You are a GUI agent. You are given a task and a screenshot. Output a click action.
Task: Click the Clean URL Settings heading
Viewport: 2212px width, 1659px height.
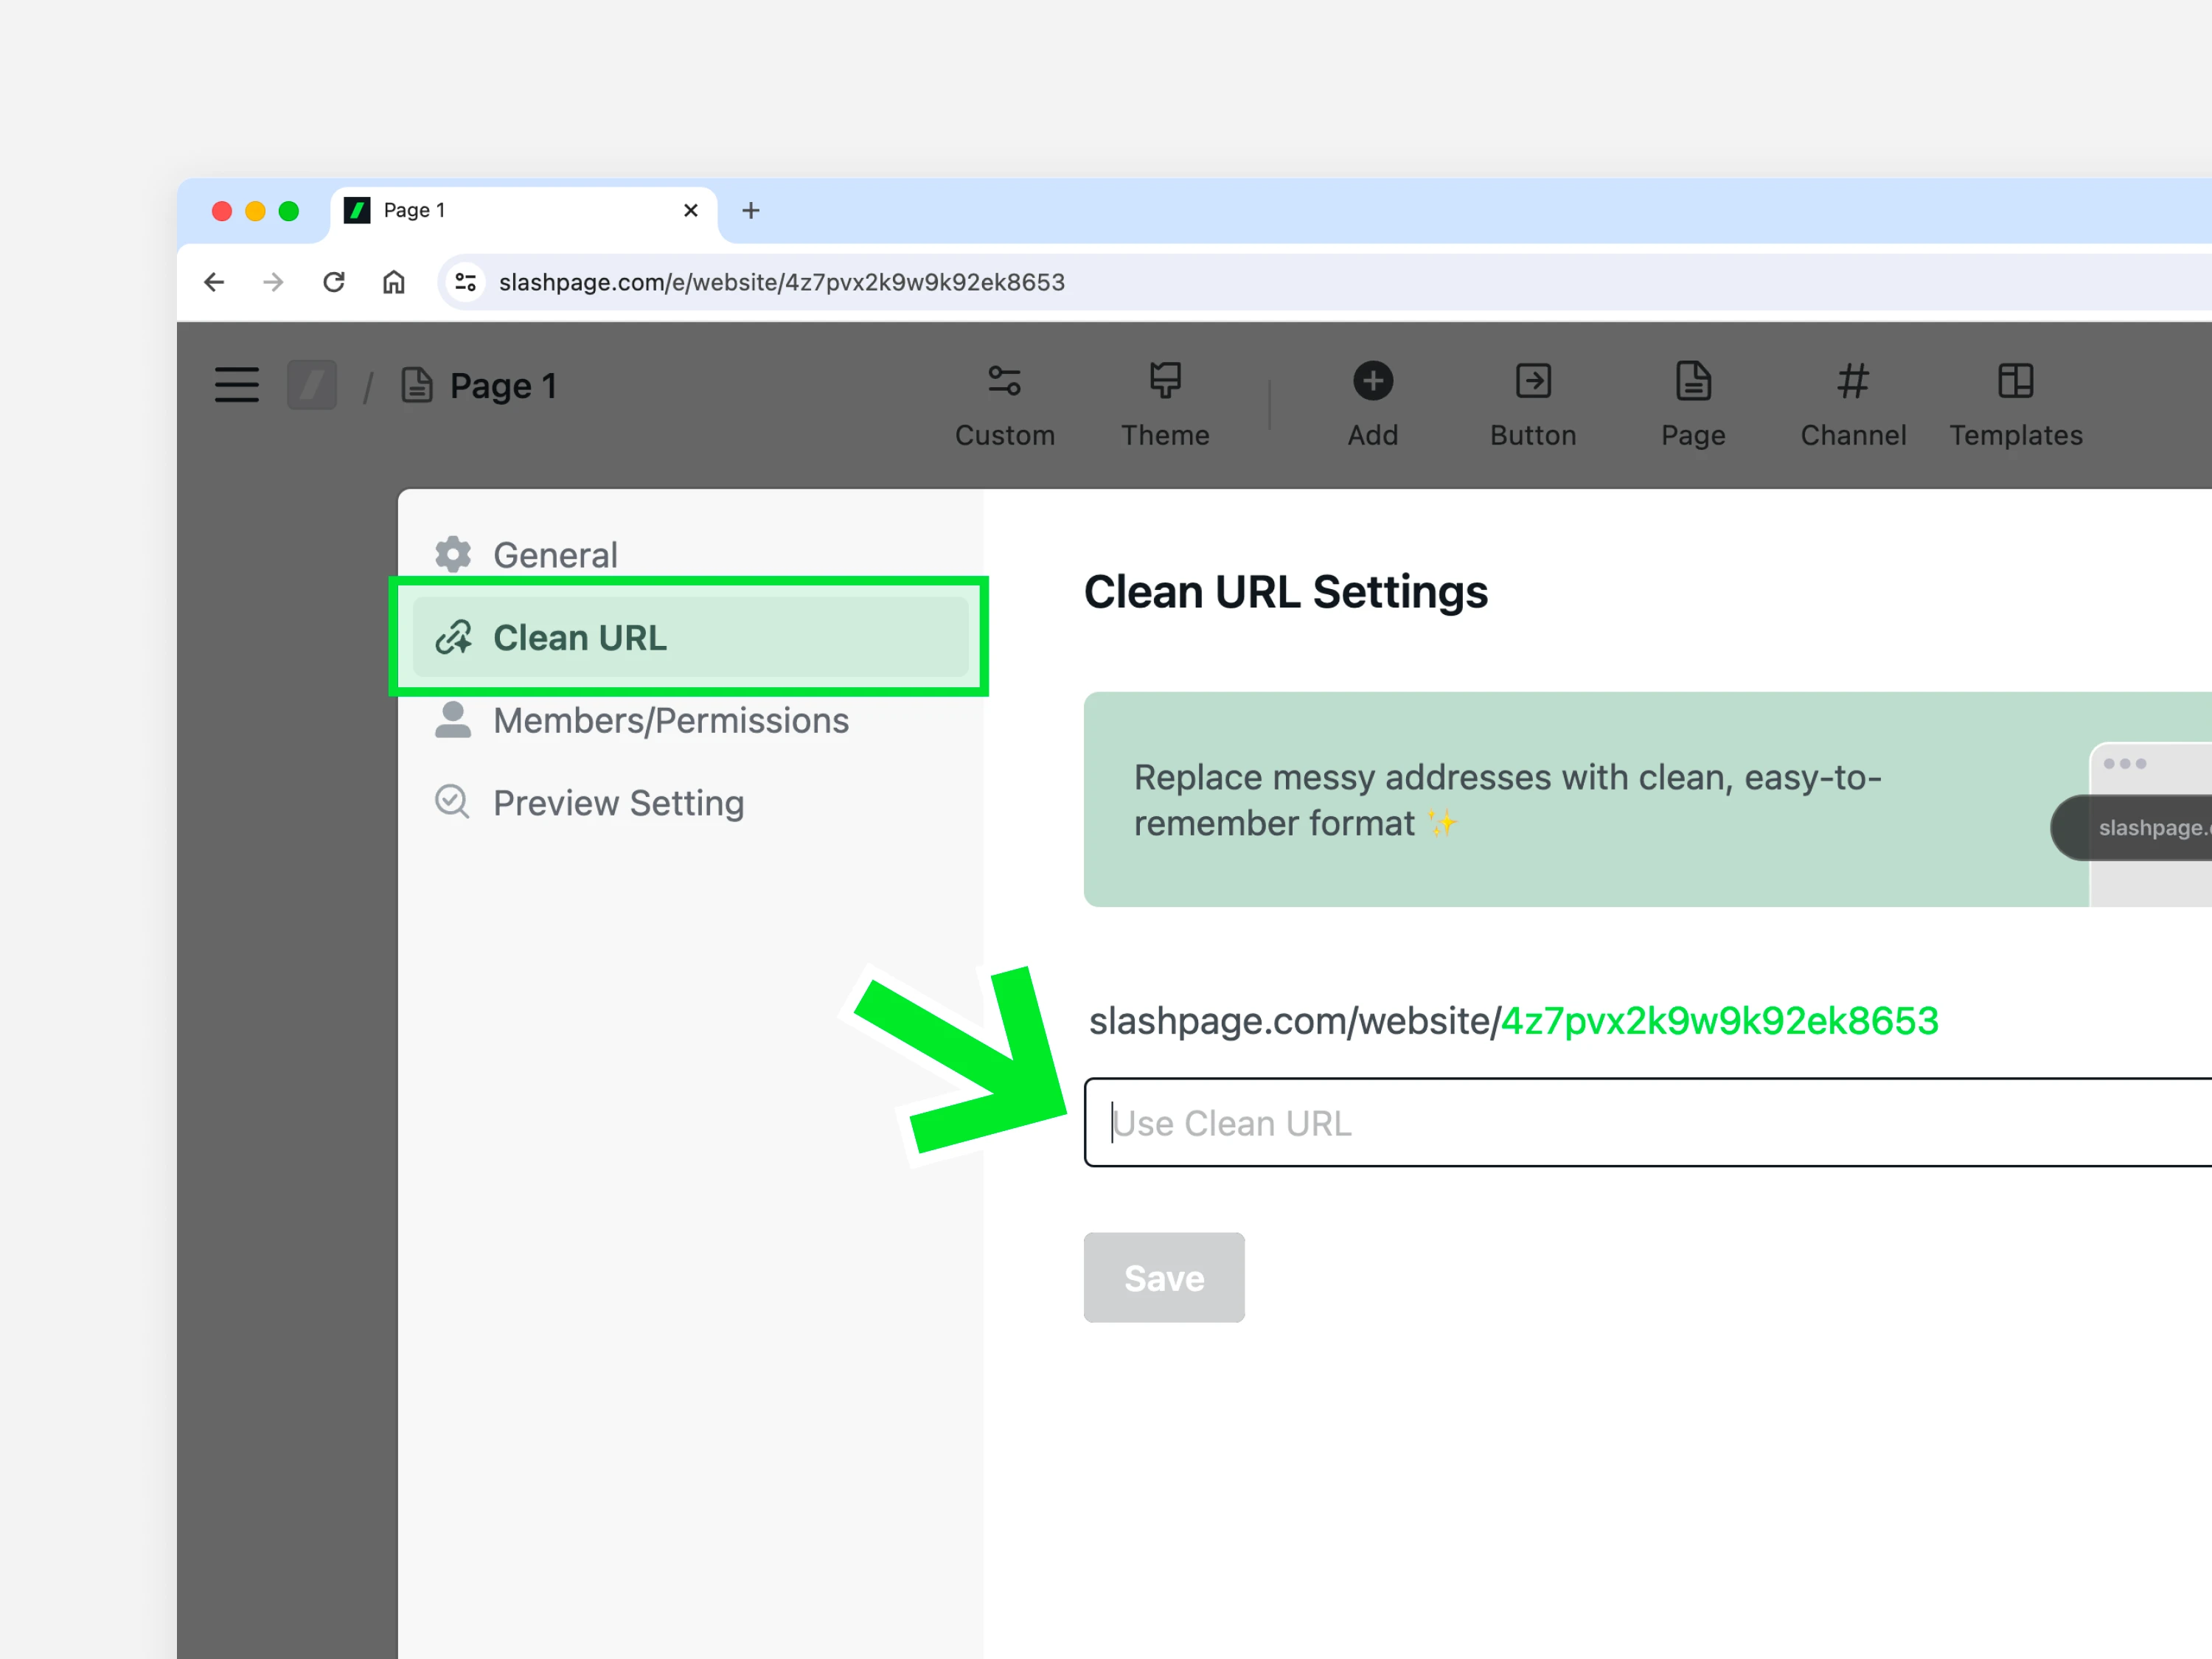pyautogui.click(x=1286, y=592)
